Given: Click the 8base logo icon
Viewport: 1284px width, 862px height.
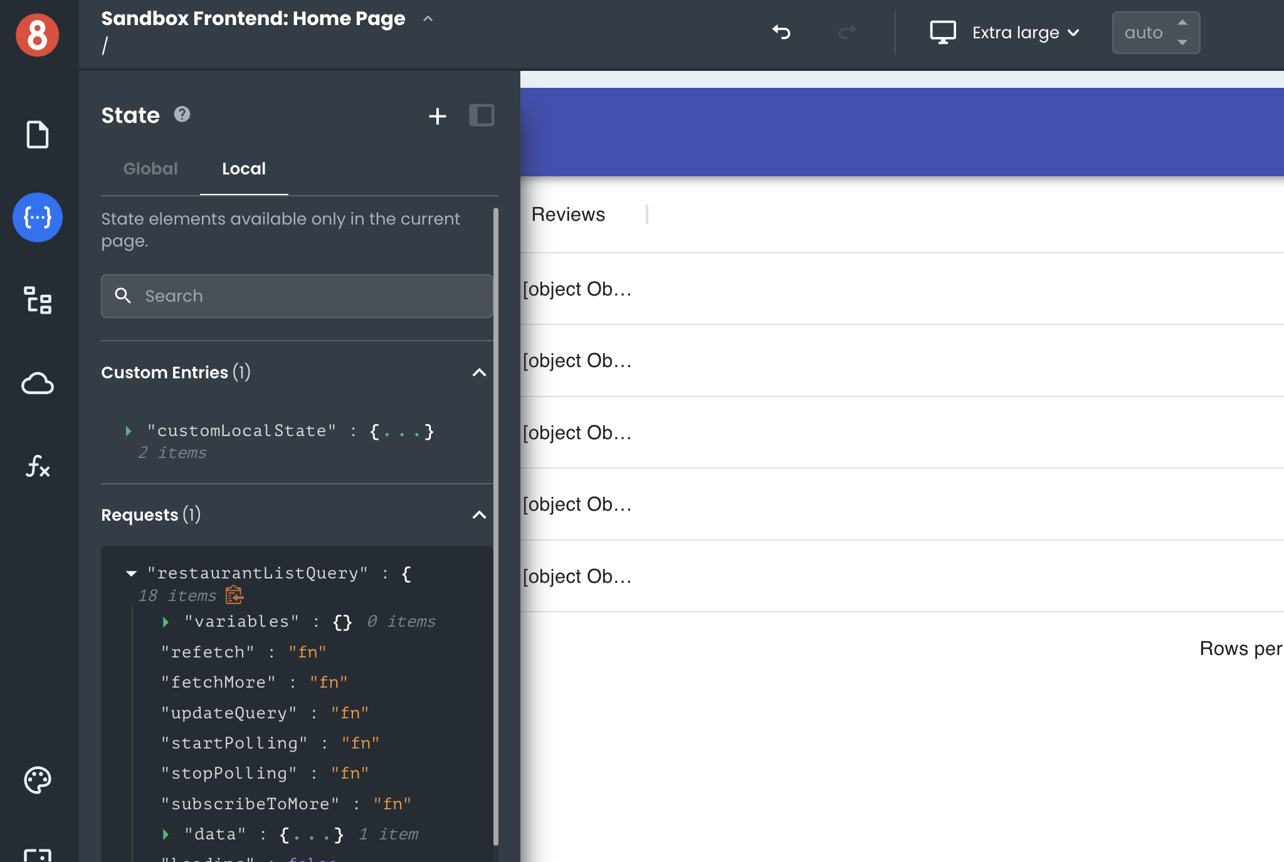Looking at the screenshot, I should 38,35.
